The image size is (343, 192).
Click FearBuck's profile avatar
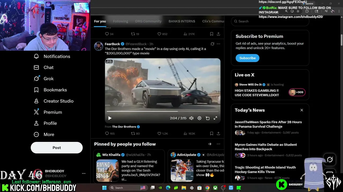pyautogui.click(x=99, y=46)
